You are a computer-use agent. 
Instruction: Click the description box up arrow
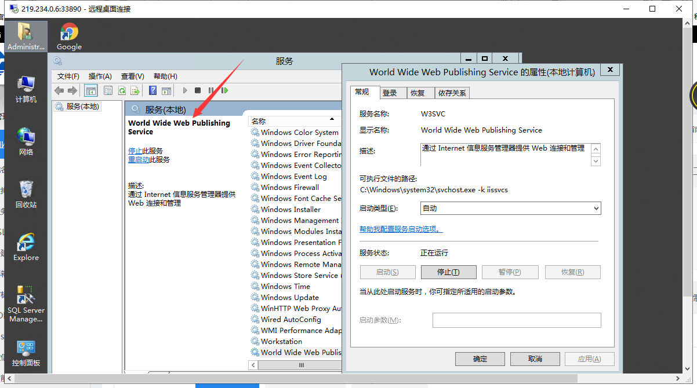coord(596,149)
